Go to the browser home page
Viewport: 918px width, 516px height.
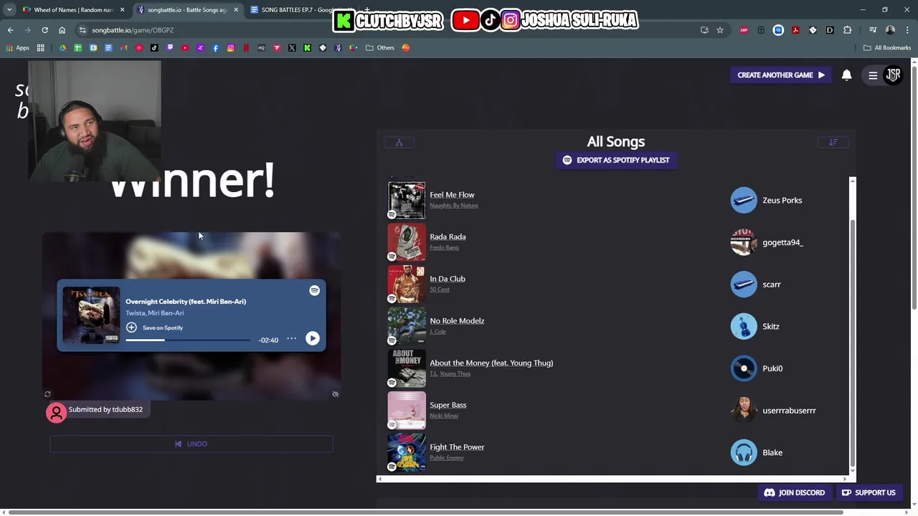point(62,30)
